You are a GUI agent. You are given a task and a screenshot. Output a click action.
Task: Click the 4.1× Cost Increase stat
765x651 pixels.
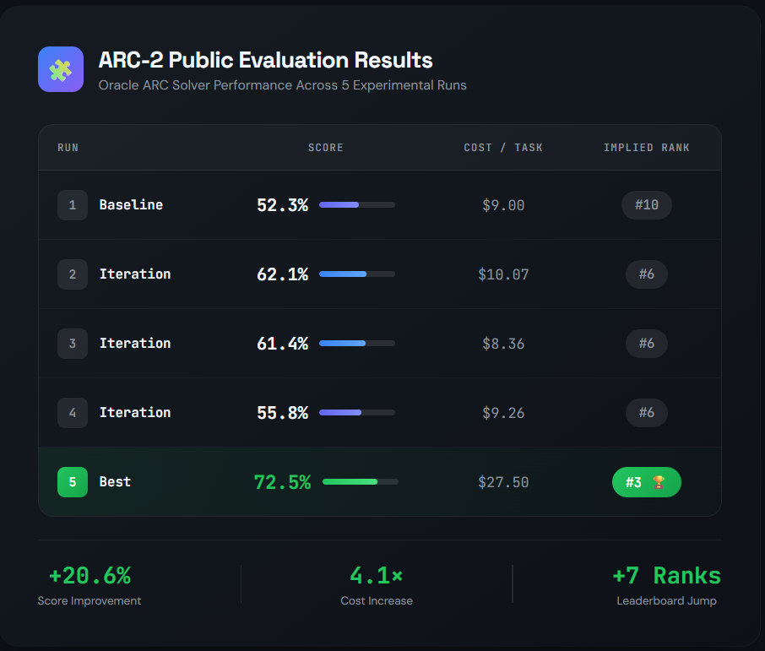[x=377, y=585]
